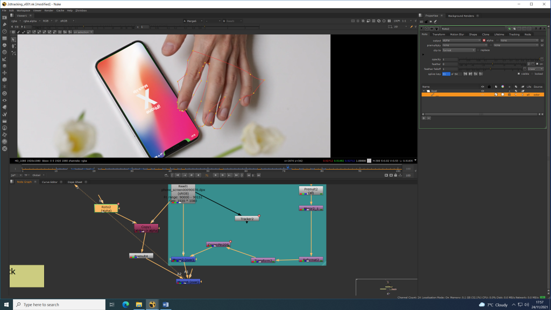Go to the first frame button
This screenshot has height=310, width=551.
pos(178,175)
